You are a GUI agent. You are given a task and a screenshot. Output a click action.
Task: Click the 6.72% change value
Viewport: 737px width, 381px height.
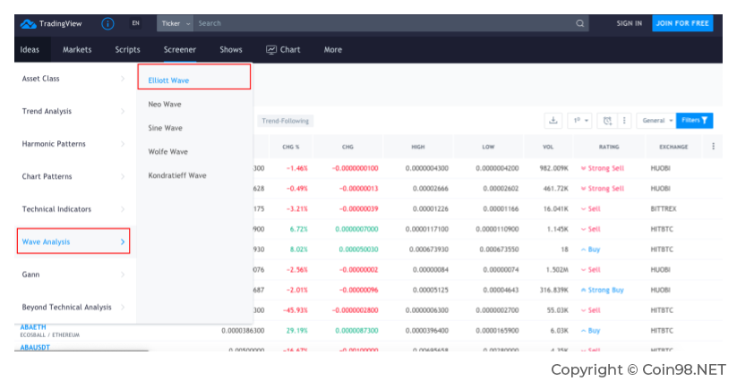click(298, 230)
